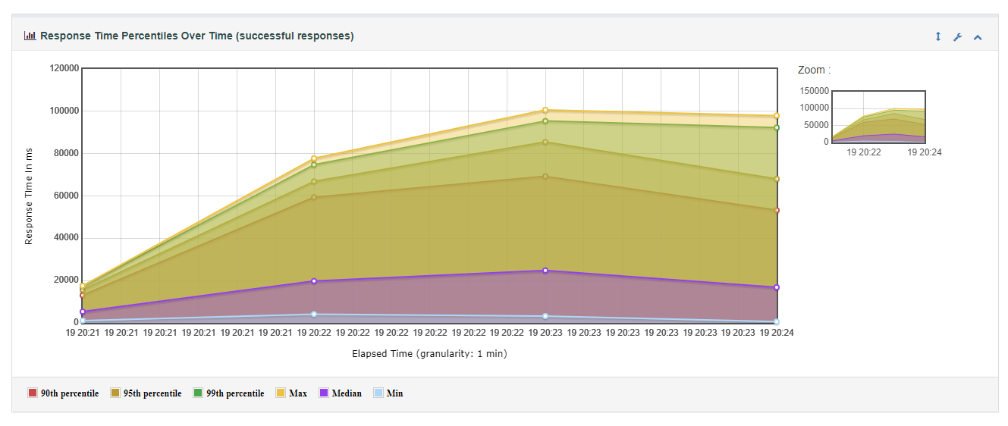Collapse the panel with the chevron-up icon
Viewport: 1008px width, 426px height.
[978, 37]
